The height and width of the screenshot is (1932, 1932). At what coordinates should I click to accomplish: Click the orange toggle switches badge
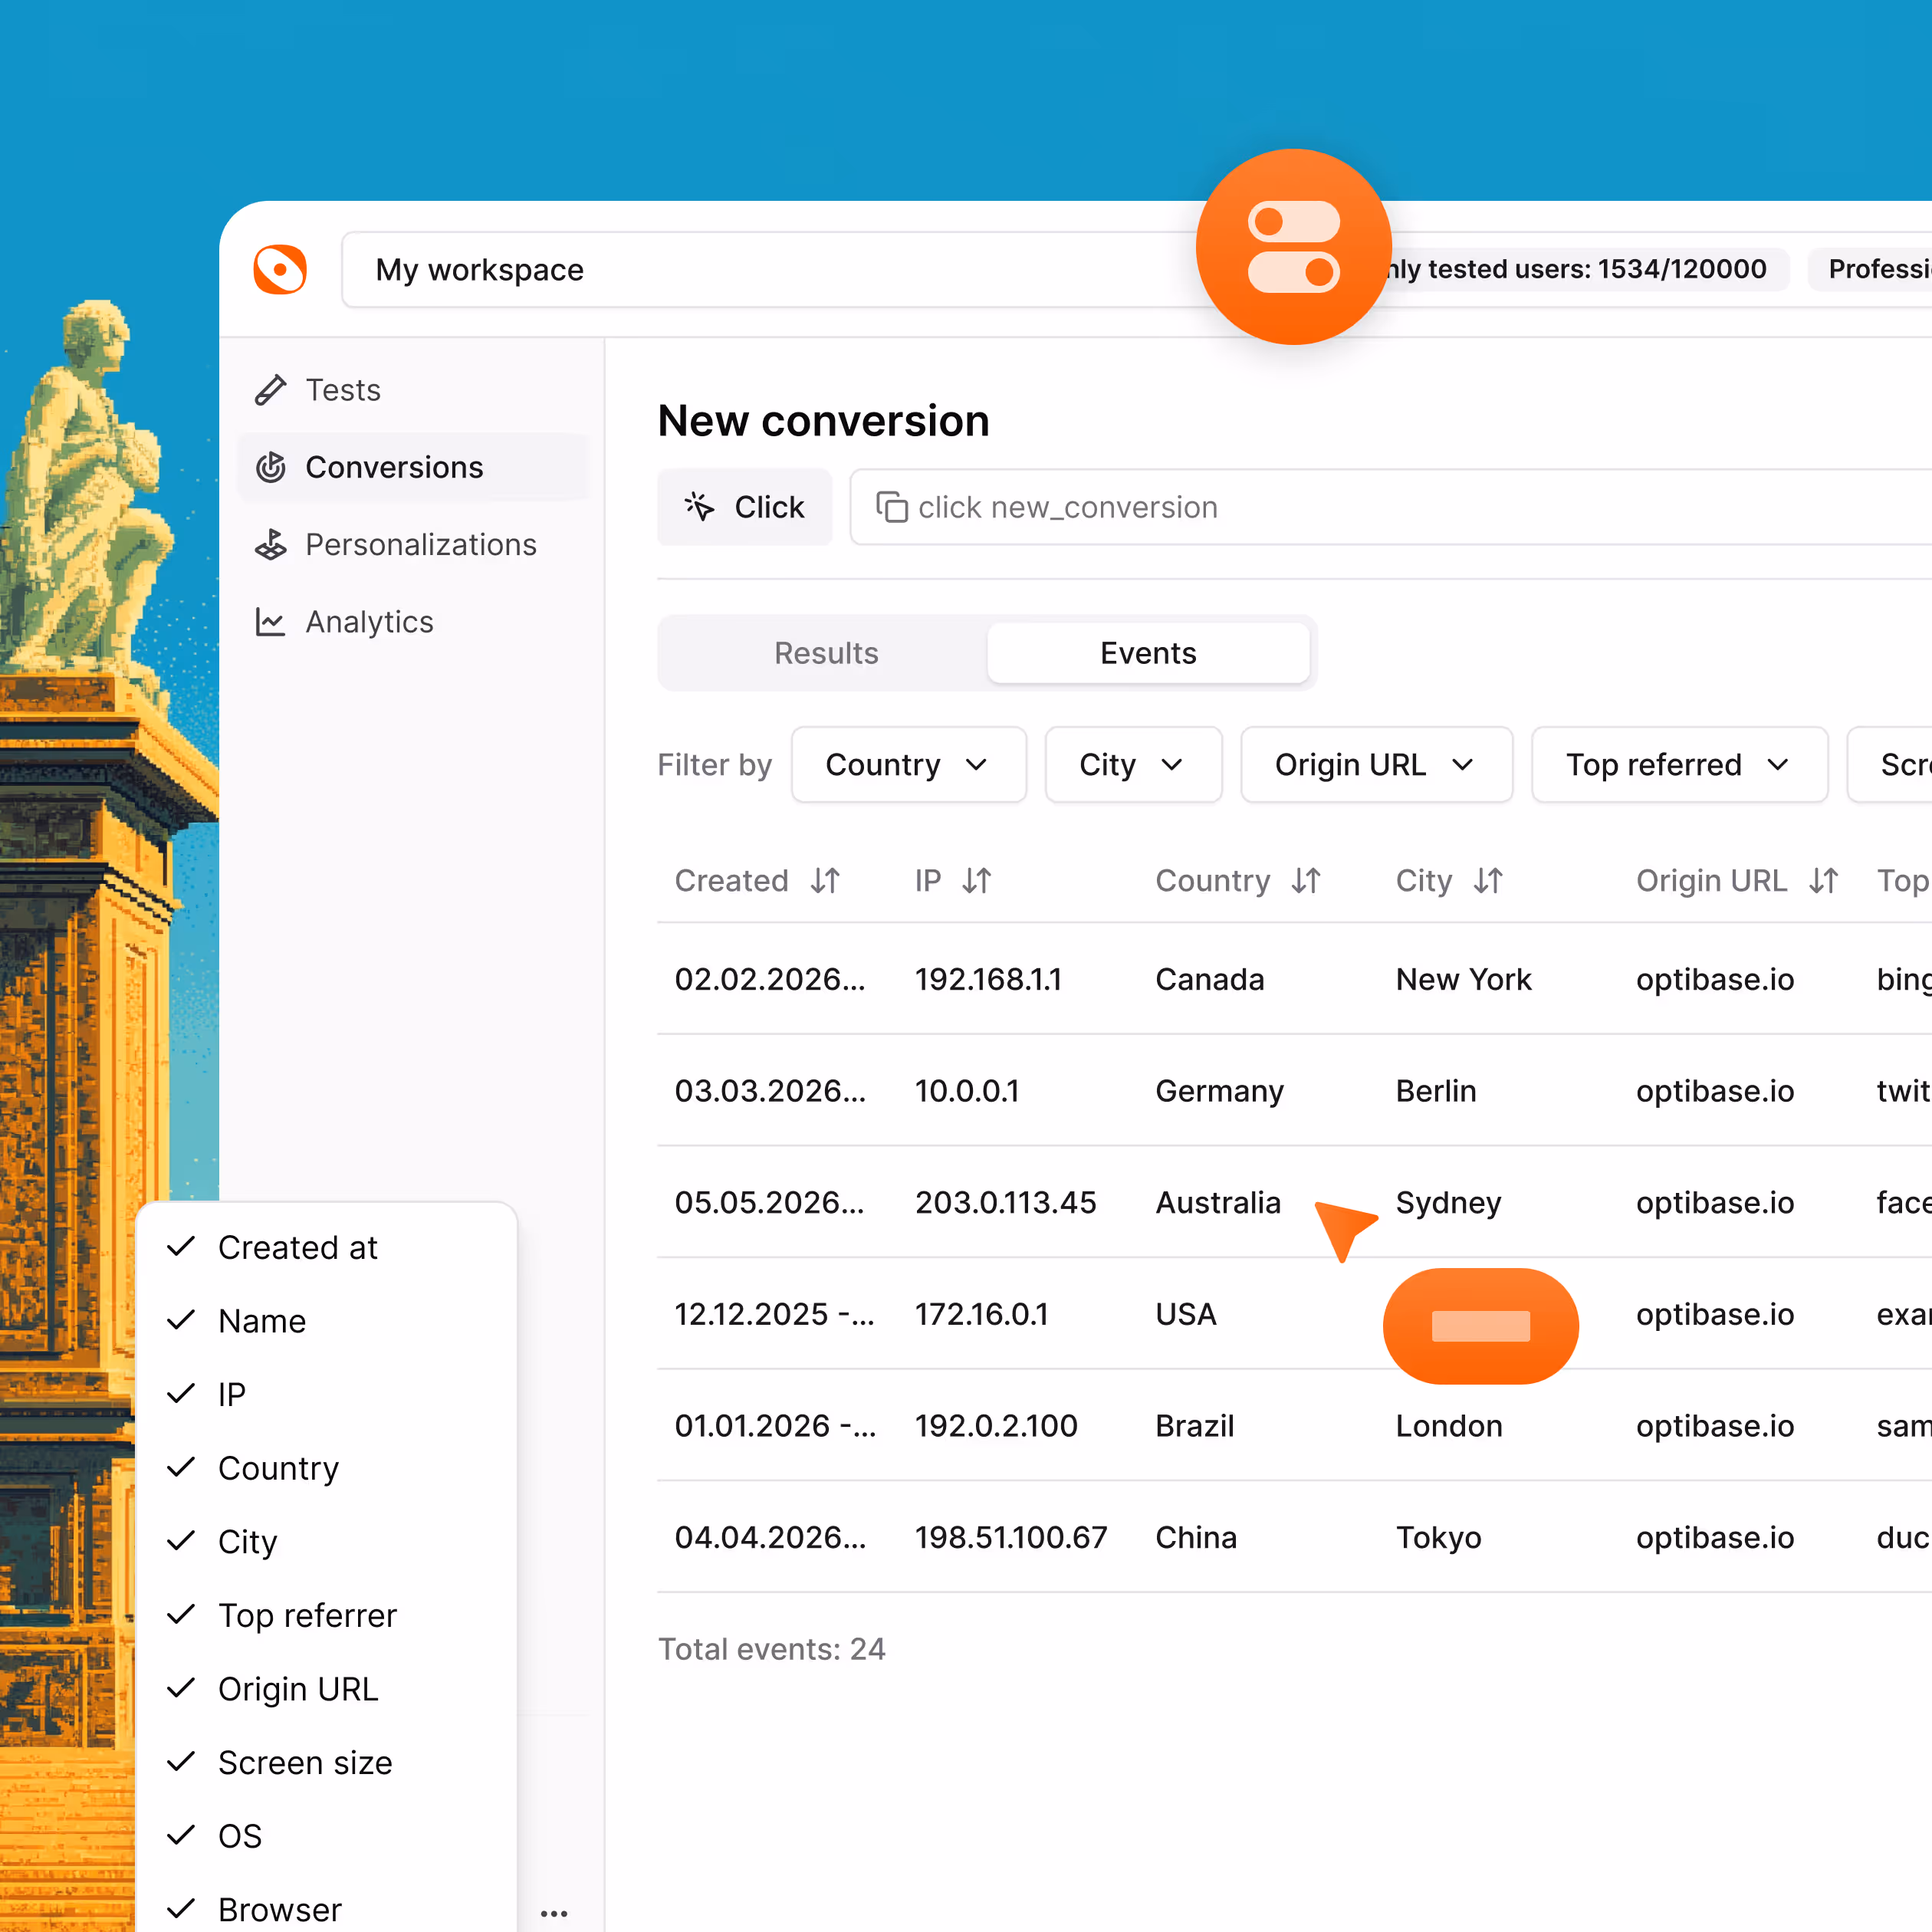[1293, 247]
